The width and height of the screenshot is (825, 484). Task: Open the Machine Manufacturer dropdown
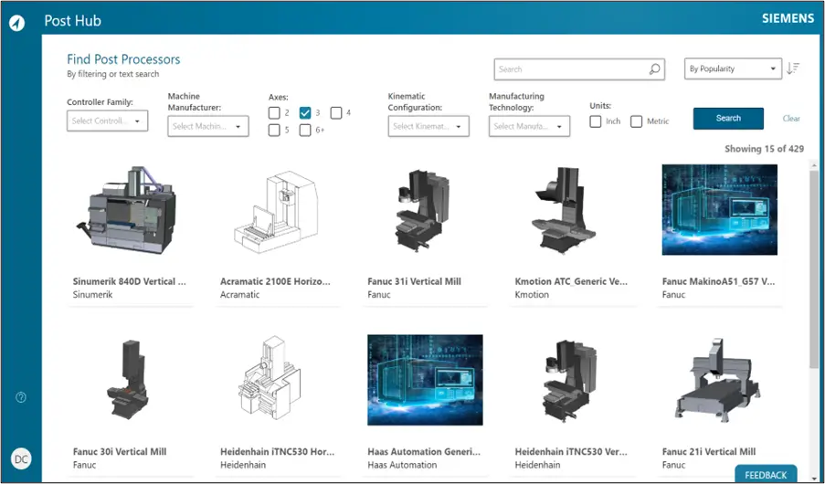pos(208,126)
